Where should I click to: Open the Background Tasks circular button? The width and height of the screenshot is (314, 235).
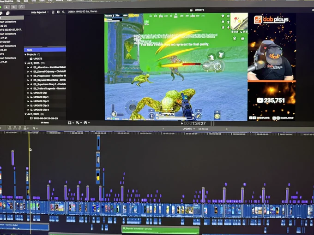coord(21,7)
